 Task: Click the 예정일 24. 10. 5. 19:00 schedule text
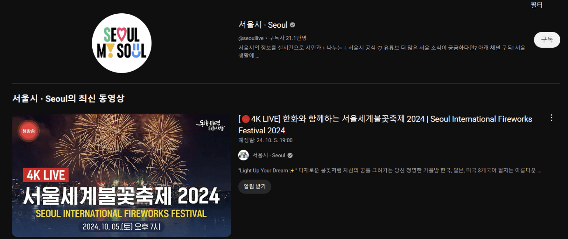266,140
